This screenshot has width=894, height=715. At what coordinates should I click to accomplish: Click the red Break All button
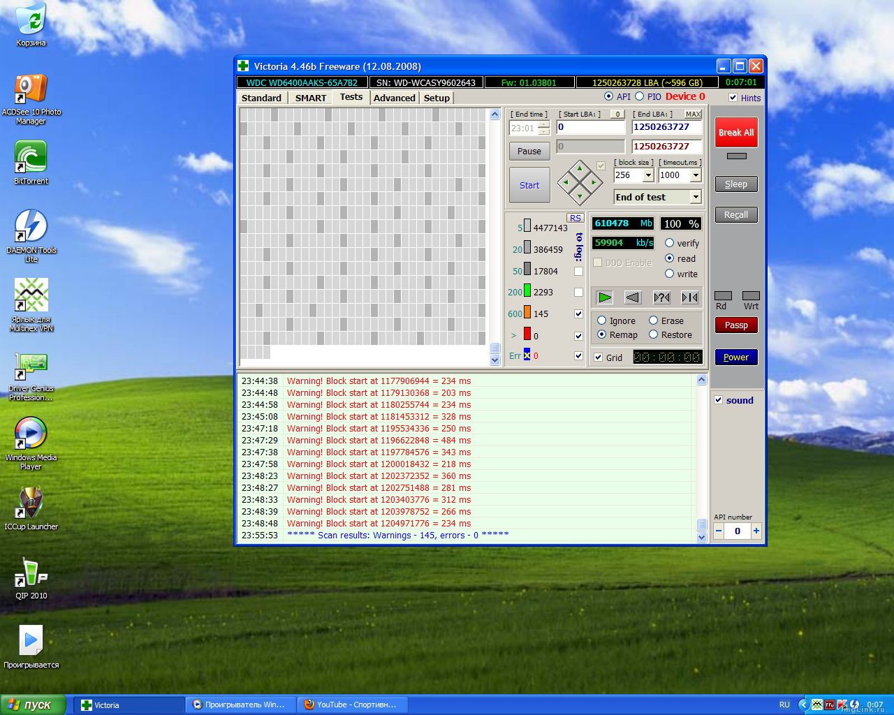736,132
